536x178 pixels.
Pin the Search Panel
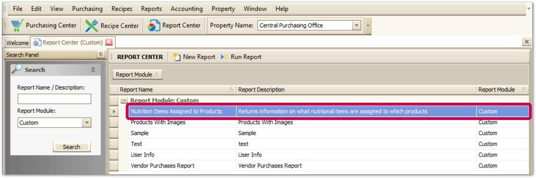[100, 55]
